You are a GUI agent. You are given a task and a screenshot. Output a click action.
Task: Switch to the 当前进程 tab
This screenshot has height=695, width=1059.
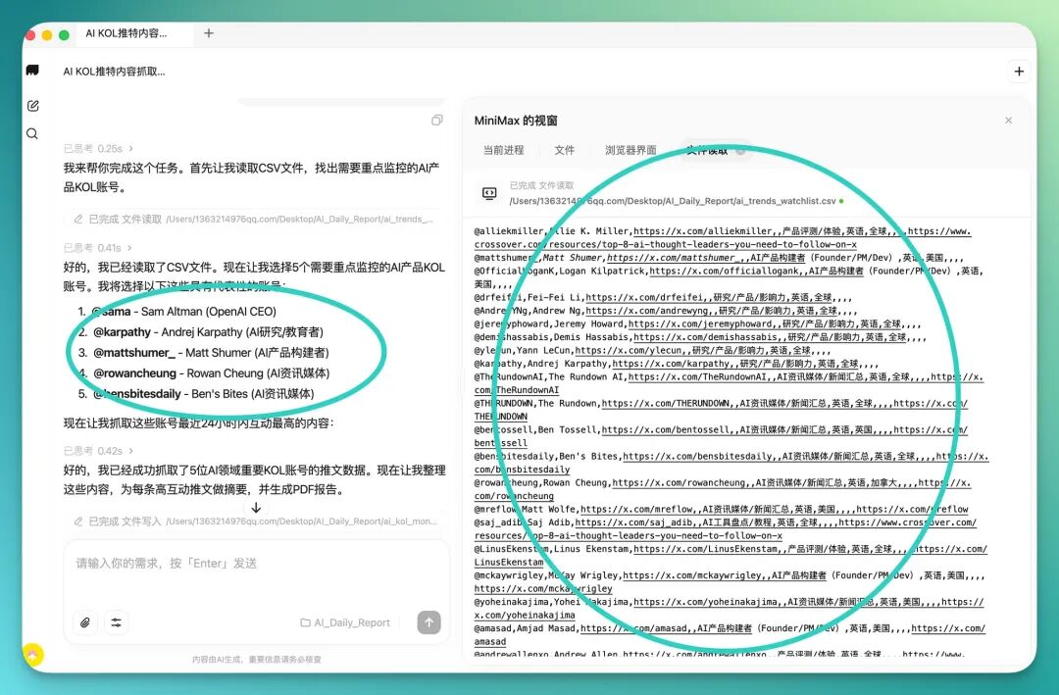[503, 150]
